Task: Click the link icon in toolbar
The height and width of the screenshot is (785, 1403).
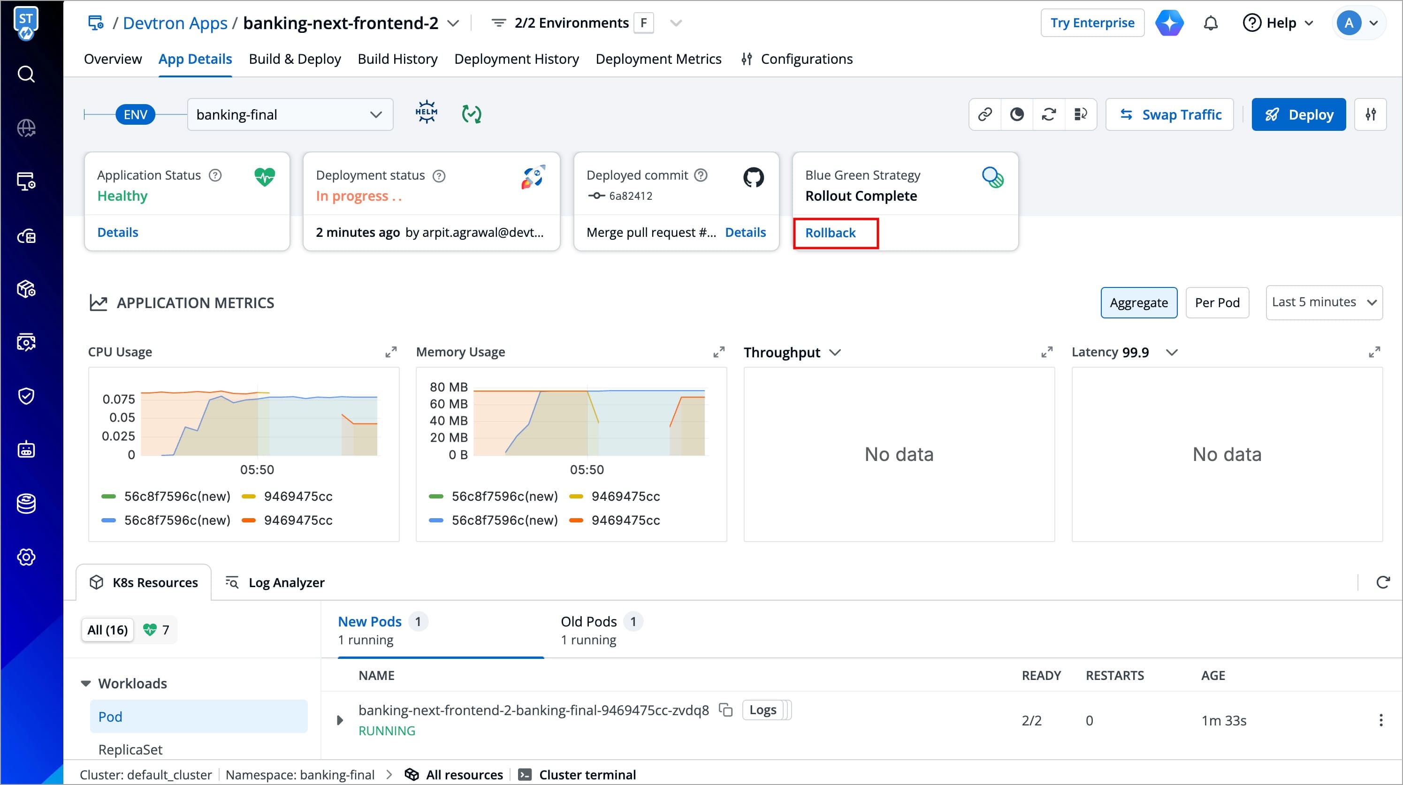Action: pyautogui.click(x=985, y=114)
